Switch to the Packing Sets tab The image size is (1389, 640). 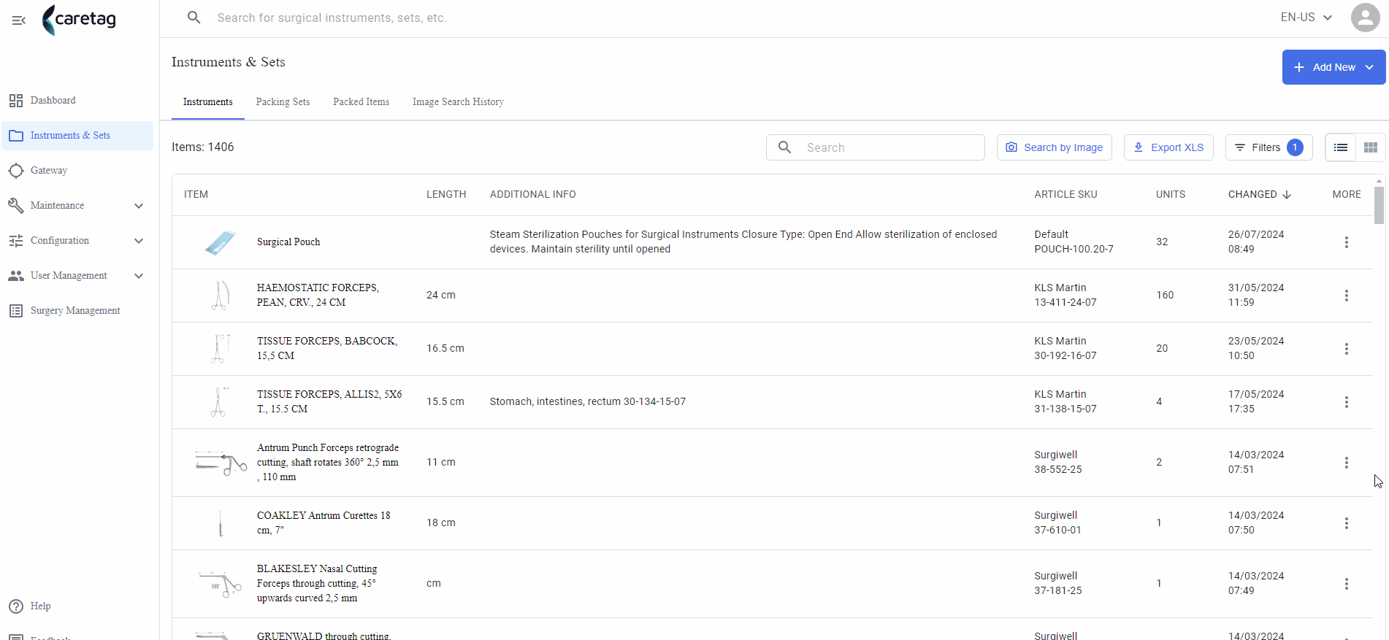(x=283, y=102)
